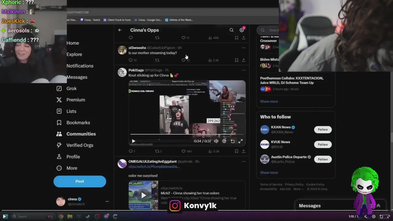393x221 pixels.
Task: Click the blue Post button
Action: click(x=80, y=181)
